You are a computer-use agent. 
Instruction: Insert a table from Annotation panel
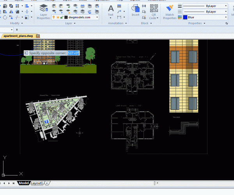coord(119,6)
